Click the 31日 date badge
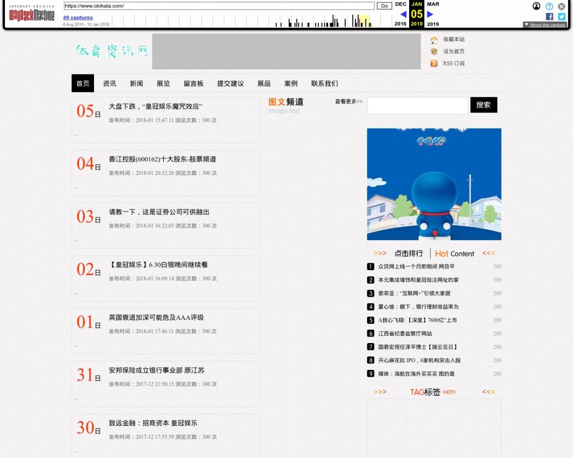The image size is (573, 458). click(x=88, y=375)
